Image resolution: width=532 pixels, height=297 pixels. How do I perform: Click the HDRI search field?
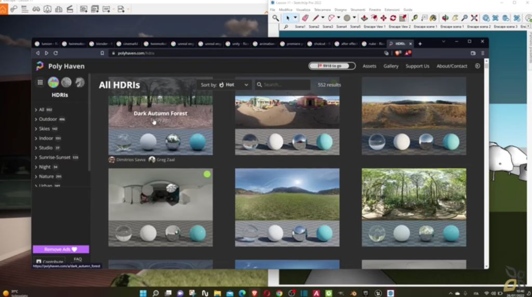tap(283, 85)
